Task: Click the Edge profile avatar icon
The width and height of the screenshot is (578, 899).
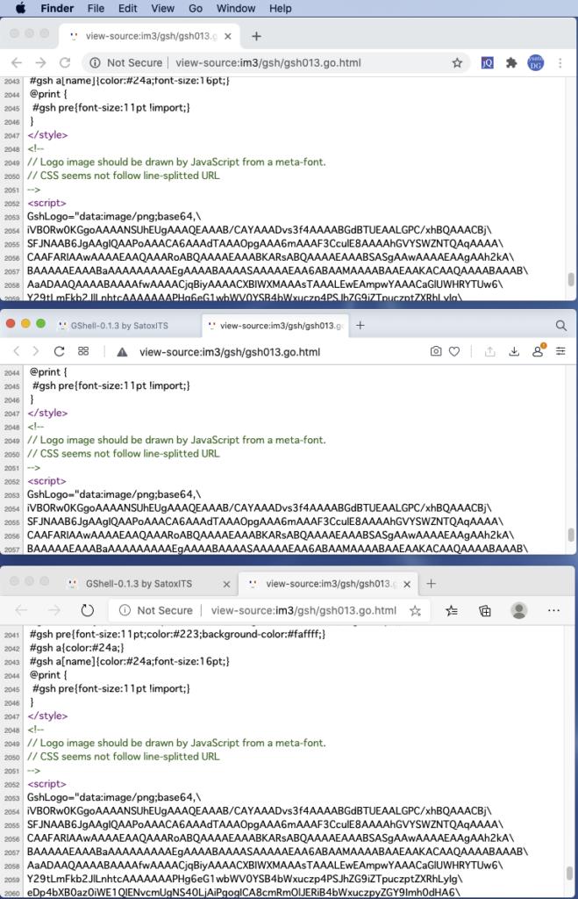Action: tap(519, 610)
